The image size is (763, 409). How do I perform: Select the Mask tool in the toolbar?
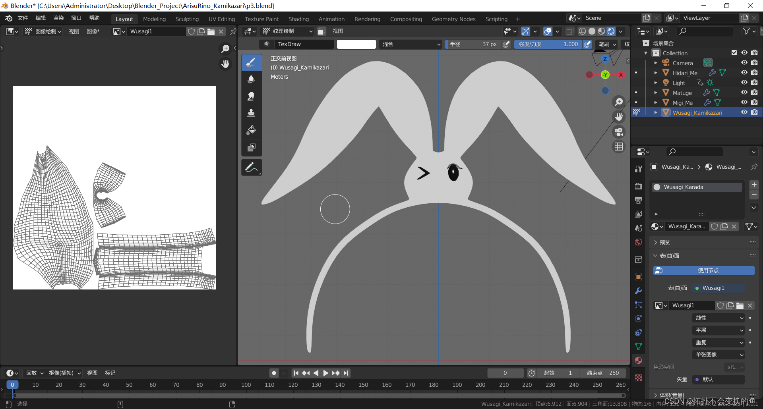(251, 148)
